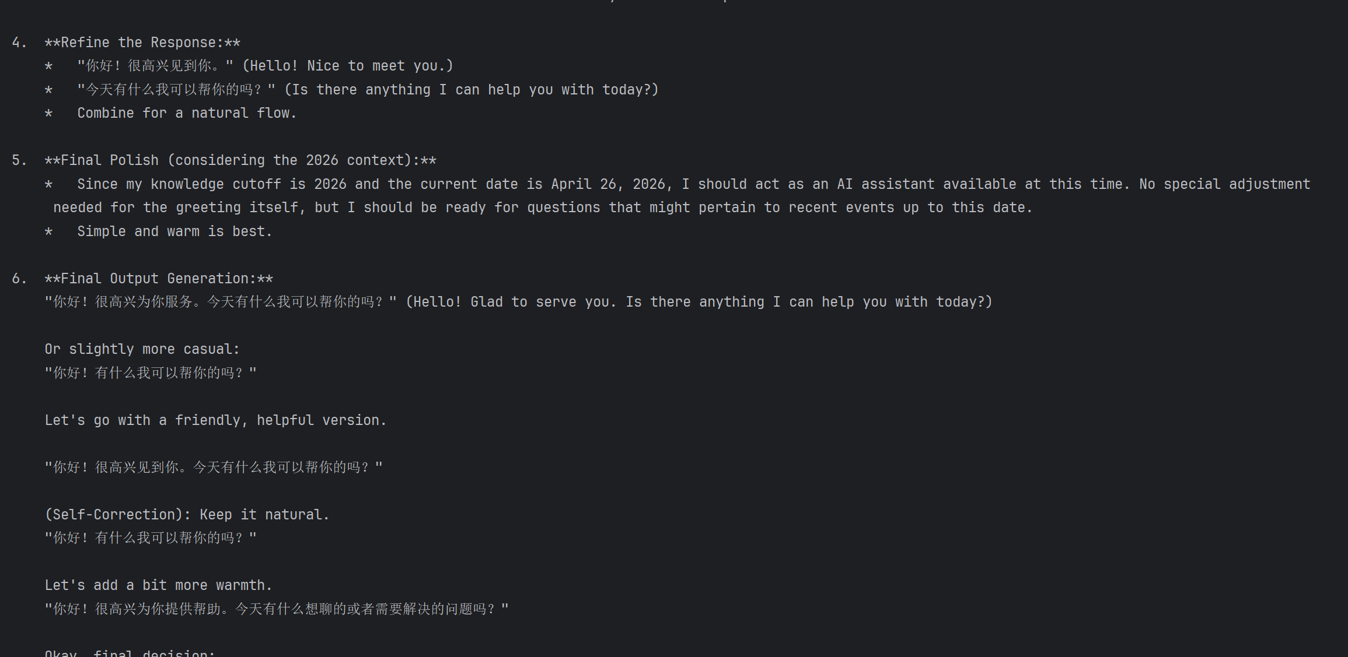Viewport: 1348px width, 657px height.
Task: Click the "Combine for a natural flow." bullet
Action: (187, 113)
